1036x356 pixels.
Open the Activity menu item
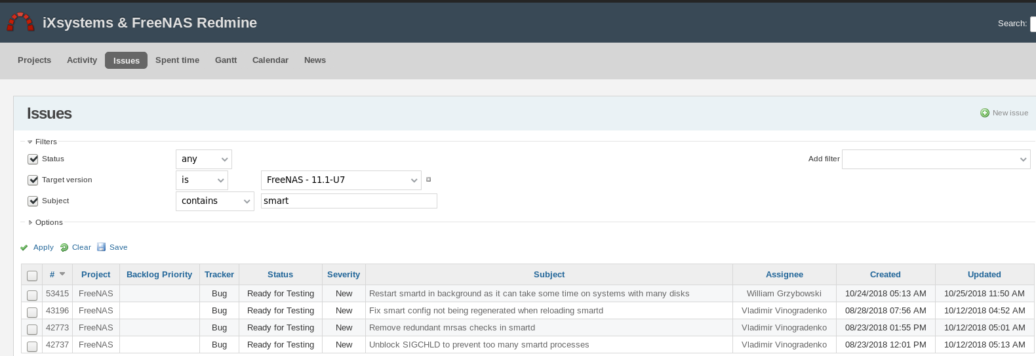[x=82, y=60]
